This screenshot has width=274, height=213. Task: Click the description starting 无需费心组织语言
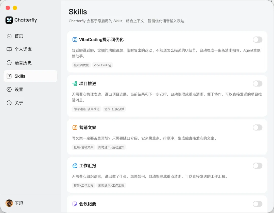(x=150, y=176)
